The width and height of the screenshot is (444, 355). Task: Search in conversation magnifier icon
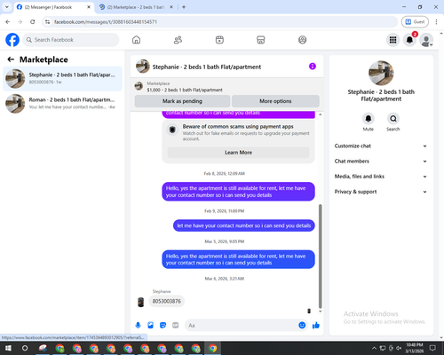coord(393,119)
